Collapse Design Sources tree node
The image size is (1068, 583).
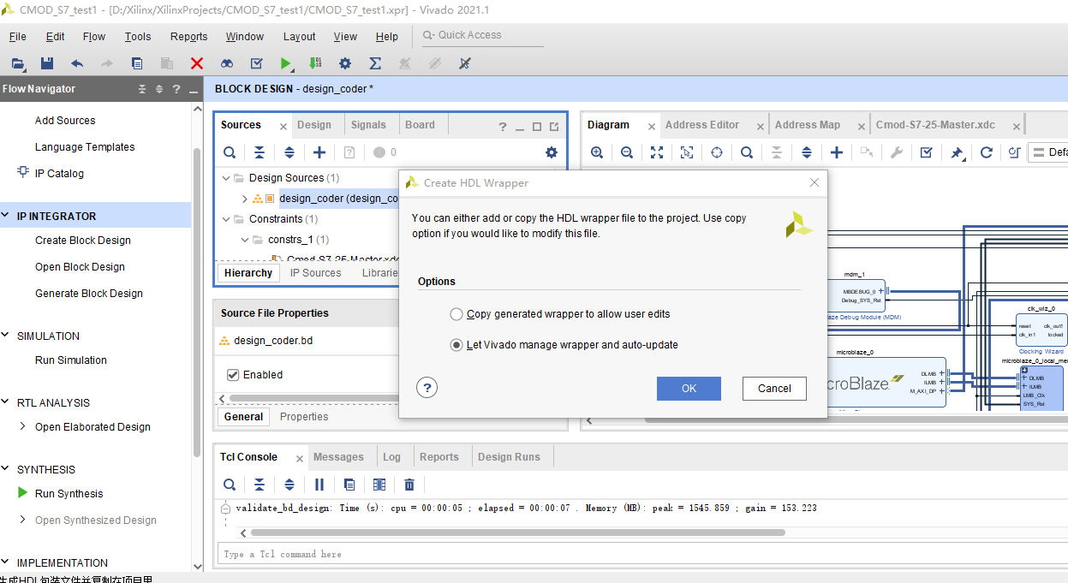(226, 178)
